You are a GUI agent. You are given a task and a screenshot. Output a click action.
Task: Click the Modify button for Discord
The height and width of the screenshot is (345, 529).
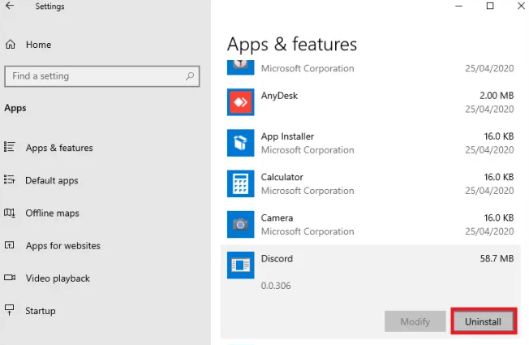(415, 321)
